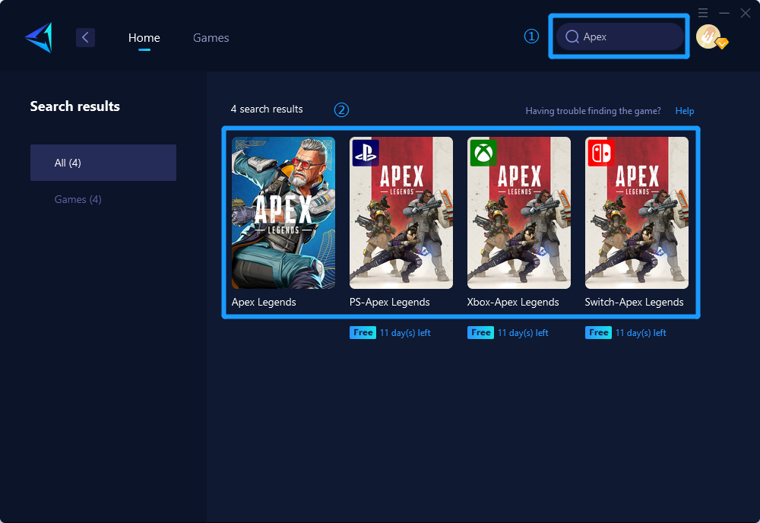Click 'Having trouble finding the game?' text

[594, 111]
